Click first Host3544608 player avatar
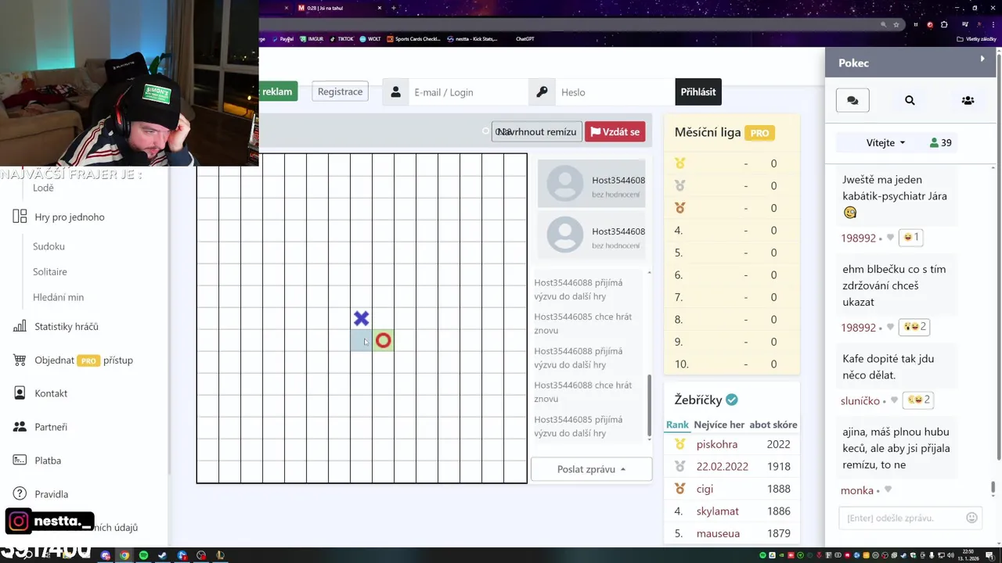This screenshot has height=563, width=1002. 565,184
